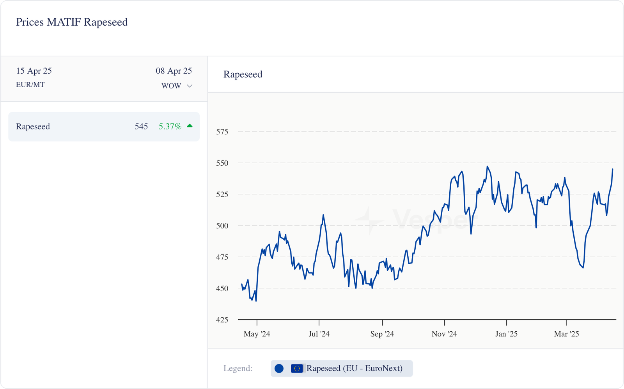
Task: Click the Rapeseed chart heading
Action: 243,74
